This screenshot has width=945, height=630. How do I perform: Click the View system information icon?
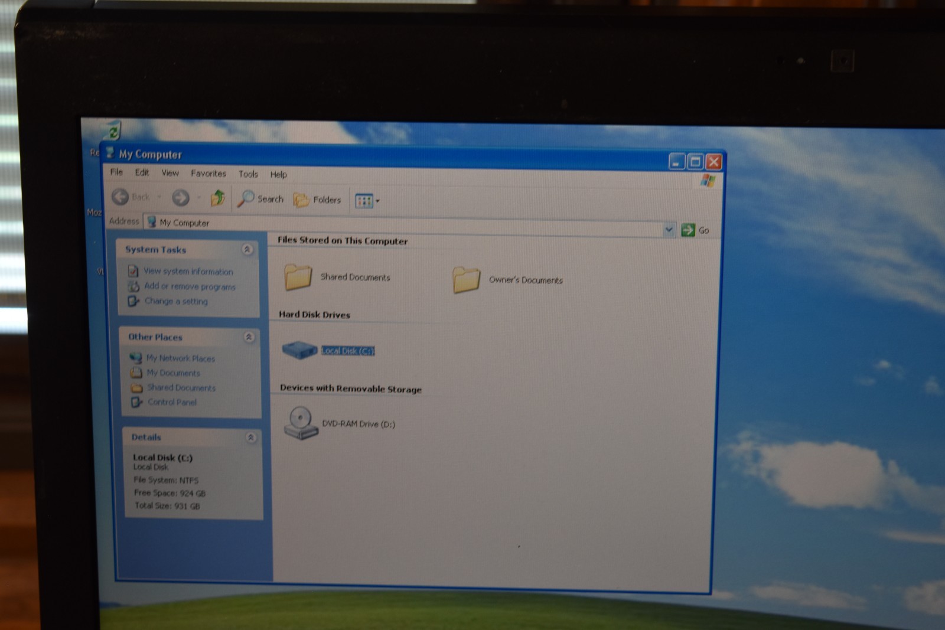click(x=133, y=271)
